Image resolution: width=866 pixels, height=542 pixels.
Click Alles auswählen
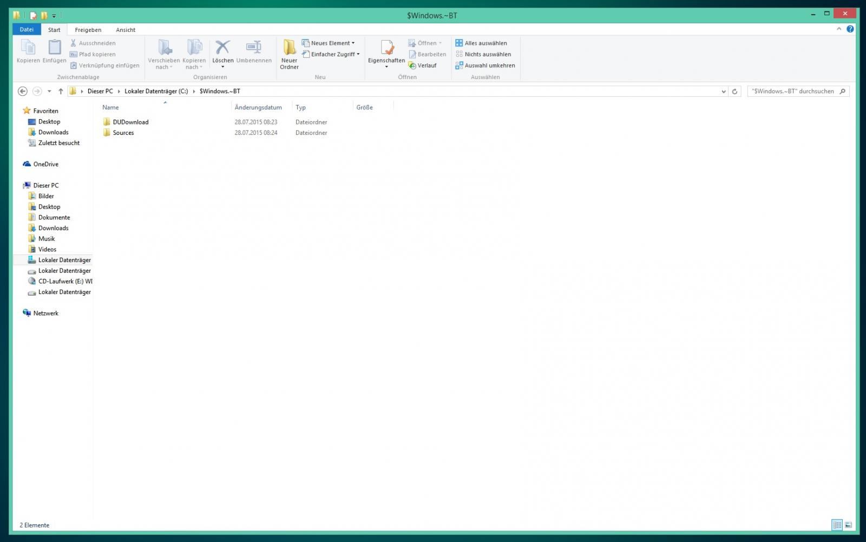point(481,43)
